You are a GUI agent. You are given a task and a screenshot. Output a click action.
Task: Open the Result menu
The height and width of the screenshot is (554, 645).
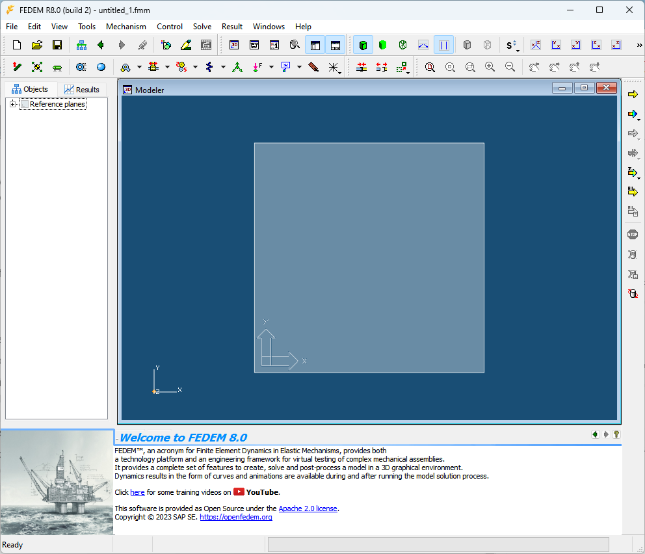point(232,26)
